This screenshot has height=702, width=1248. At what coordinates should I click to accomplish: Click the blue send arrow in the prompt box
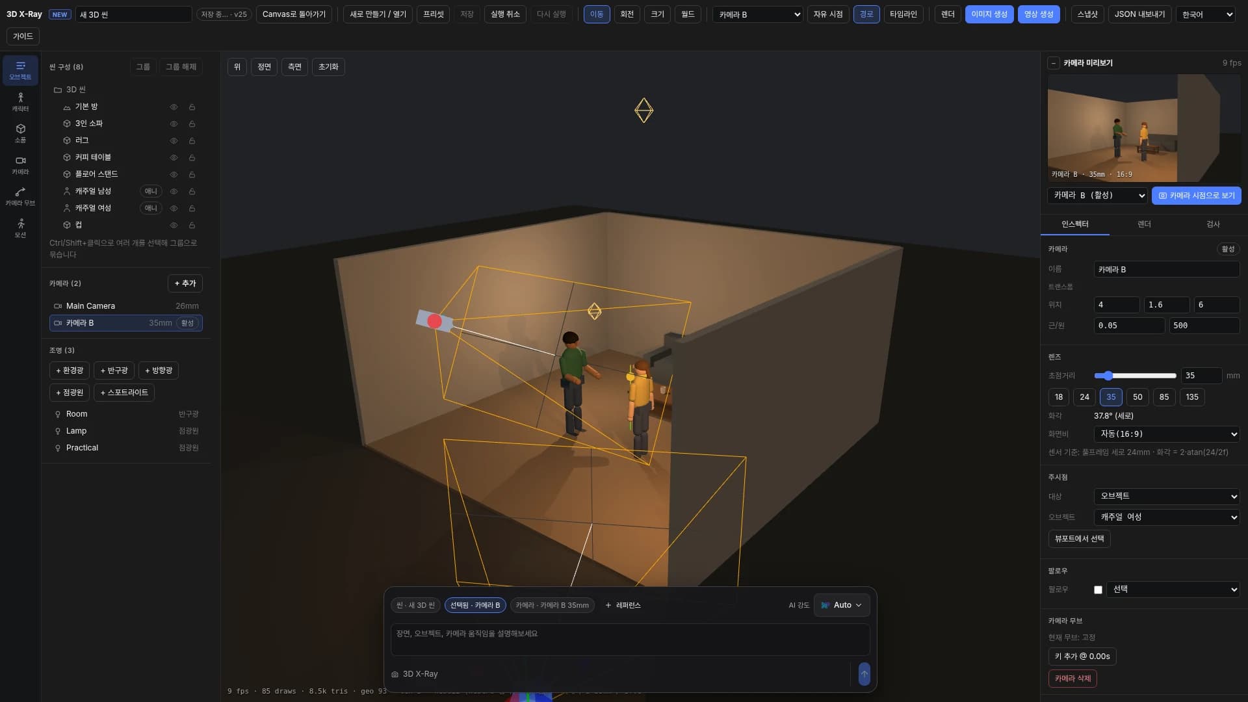[x=864, y=674]
